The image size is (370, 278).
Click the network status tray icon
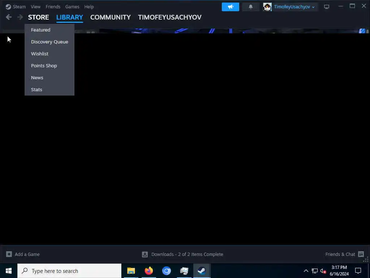tap(315, 271)
